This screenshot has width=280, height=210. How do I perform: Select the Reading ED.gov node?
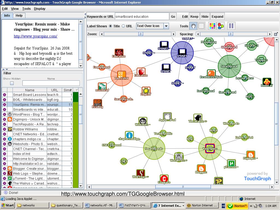(98, 103)
